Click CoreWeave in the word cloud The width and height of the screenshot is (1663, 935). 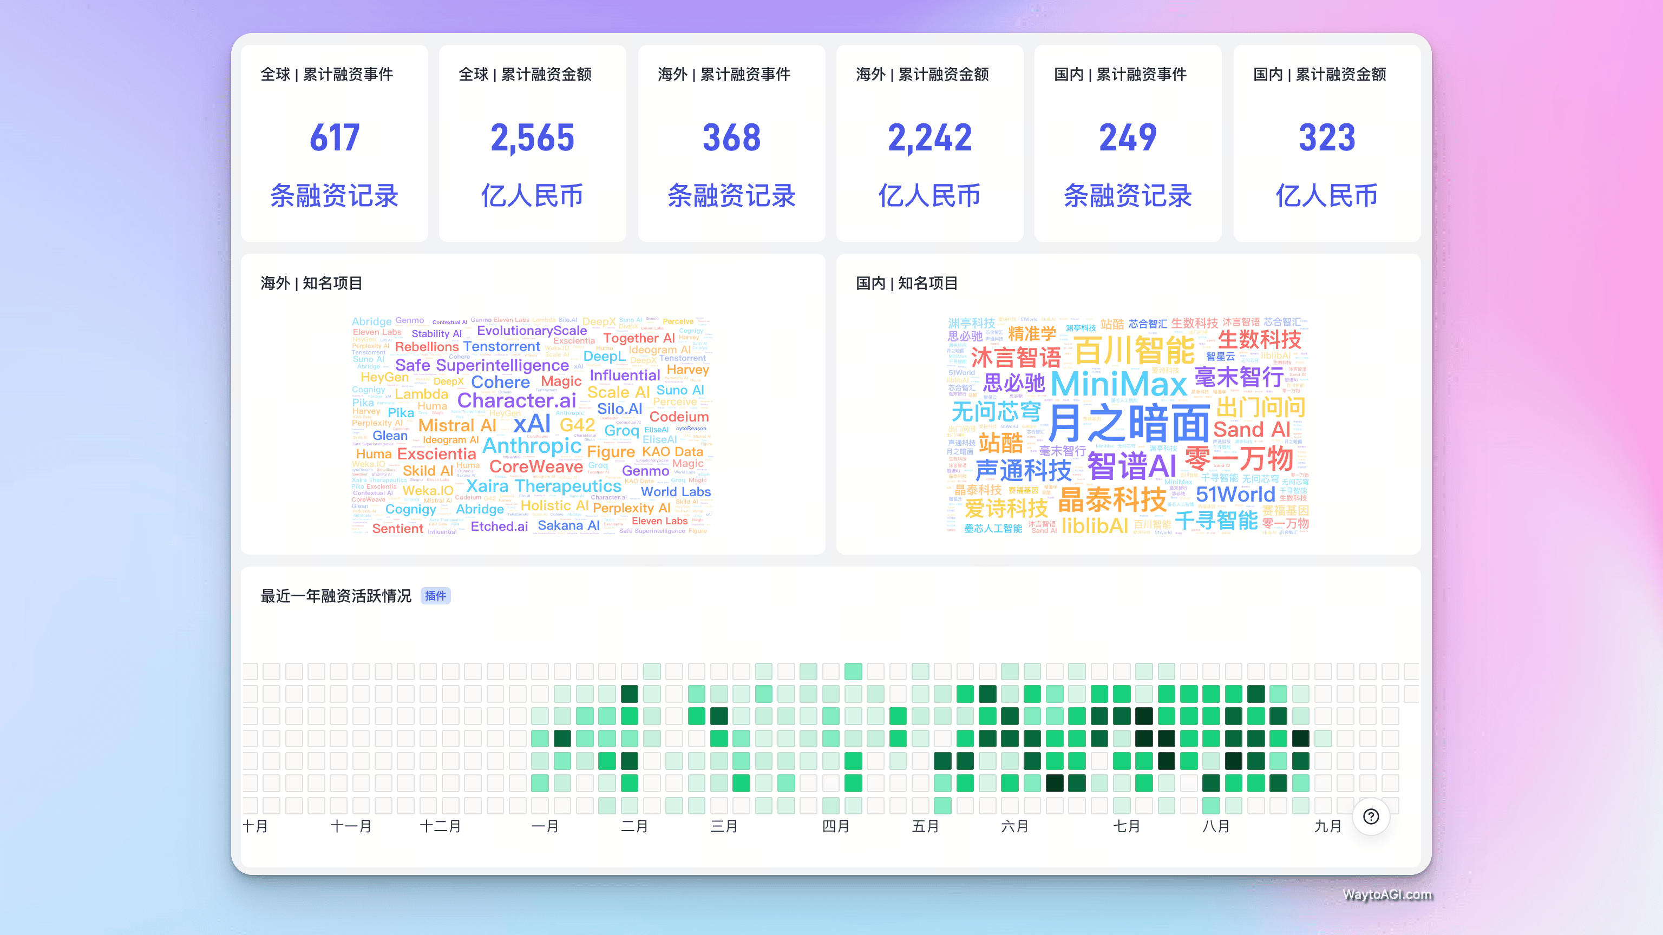tap(536, 466)
